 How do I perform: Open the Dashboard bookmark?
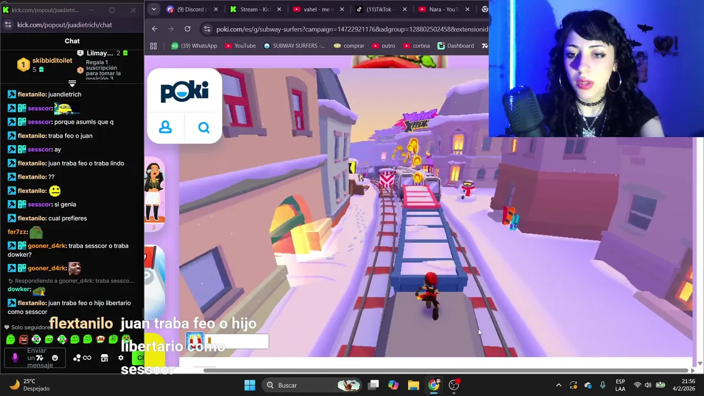pyautogui.click(x=455, y=46)
